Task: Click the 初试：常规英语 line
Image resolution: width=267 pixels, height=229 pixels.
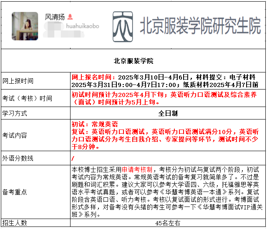Action: point(95,124)
